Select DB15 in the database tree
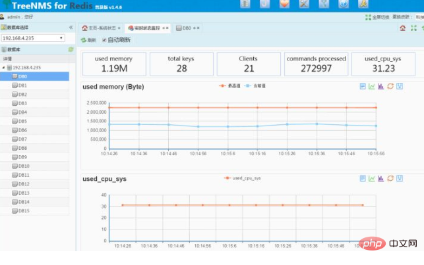424x265 pixels. (34, 210)
